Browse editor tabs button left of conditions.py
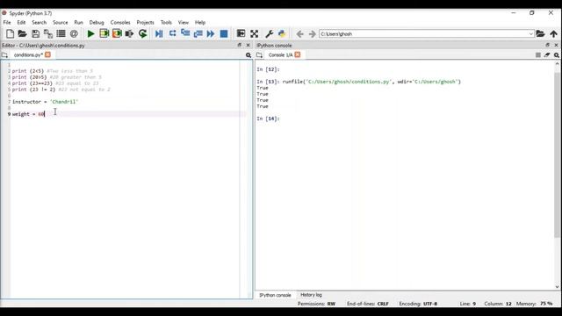This screenshot has height=316, width=562. [4, 54]
